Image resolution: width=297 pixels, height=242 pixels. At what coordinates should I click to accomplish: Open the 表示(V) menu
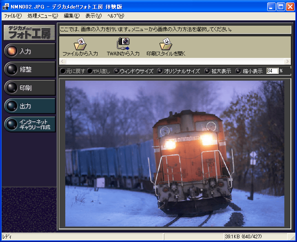(x=93, y=16)
